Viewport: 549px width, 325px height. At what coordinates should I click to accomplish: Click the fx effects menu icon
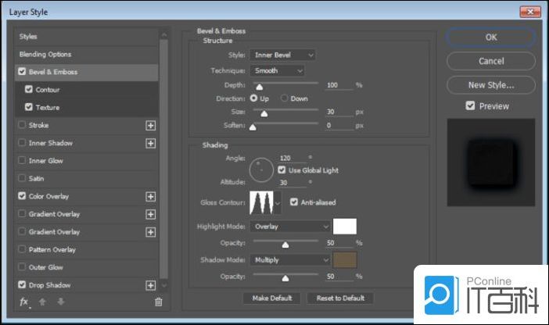coord(23,302)
